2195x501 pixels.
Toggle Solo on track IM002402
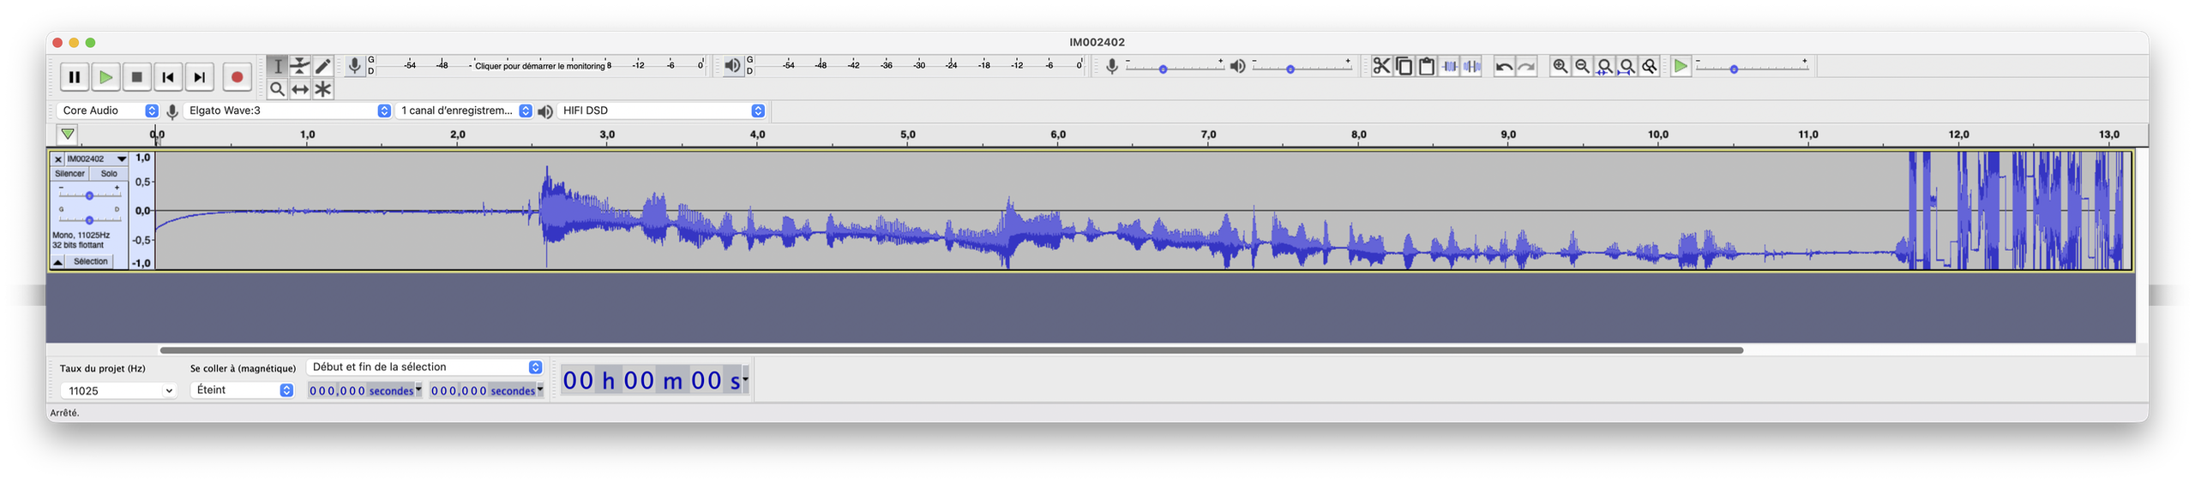click(109, 174)
